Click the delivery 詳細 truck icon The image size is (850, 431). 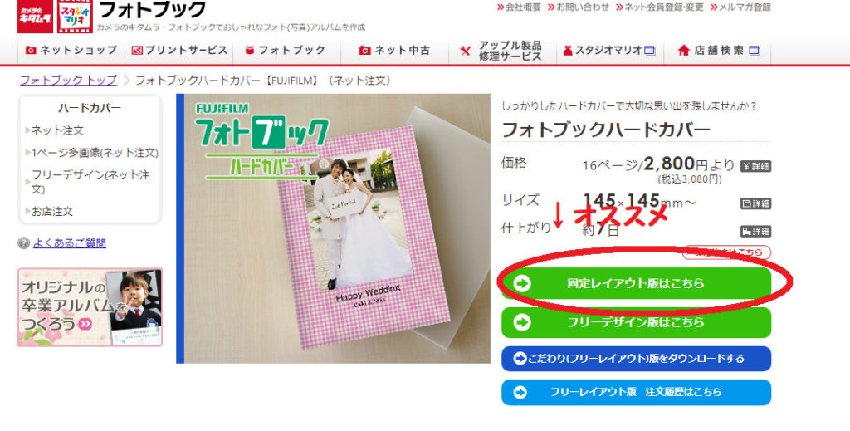[755, 232]
